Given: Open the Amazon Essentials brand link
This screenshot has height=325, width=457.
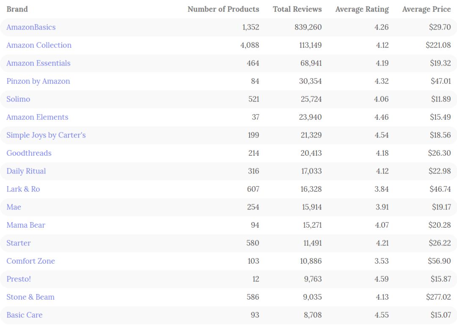Looking at the screenshot, I should 39,63.
